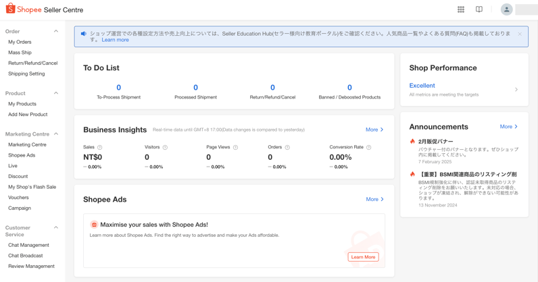Click the help icon beside Visitors
Screen dimensions: 538x282
point(165,147)
